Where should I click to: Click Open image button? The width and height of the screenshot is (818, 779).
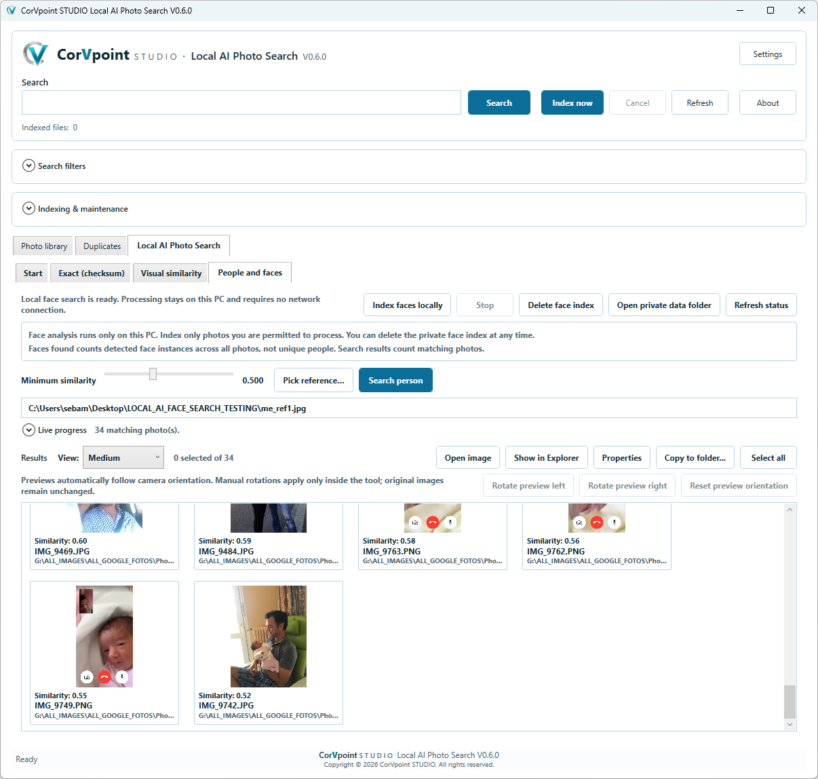click(468, 457)
